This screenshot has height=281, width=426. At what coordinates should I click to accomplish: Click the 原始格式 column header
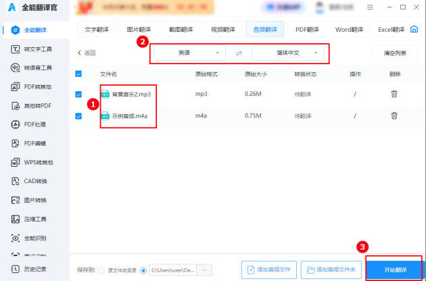click(x=206, y=74)
